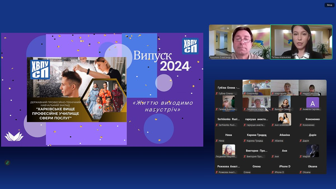This screenshot has width=336, height=189.
Task: Click muted mic icon beside Аня Алімова
Action: click(x=273, y=125)
